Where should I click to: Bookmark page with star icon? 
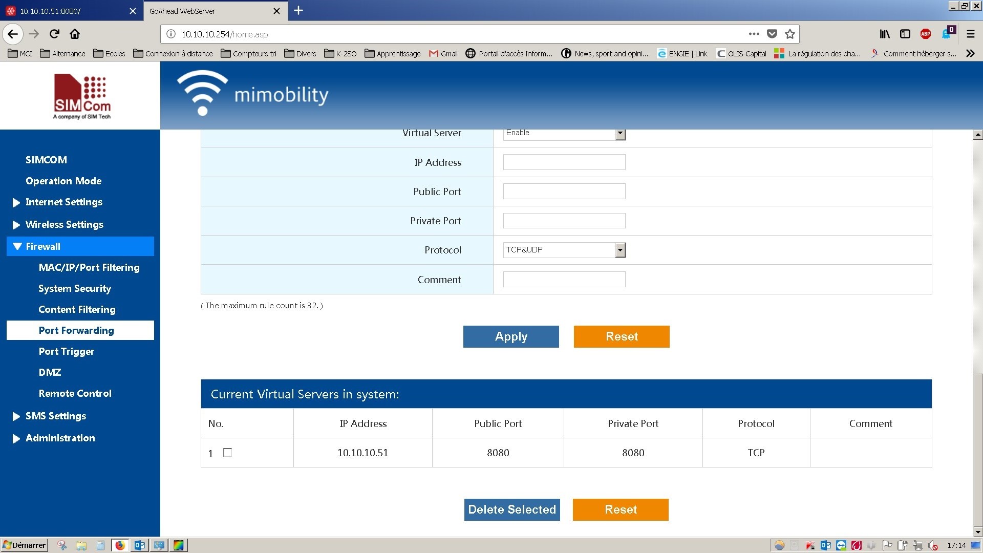click(x=790, y=34)
